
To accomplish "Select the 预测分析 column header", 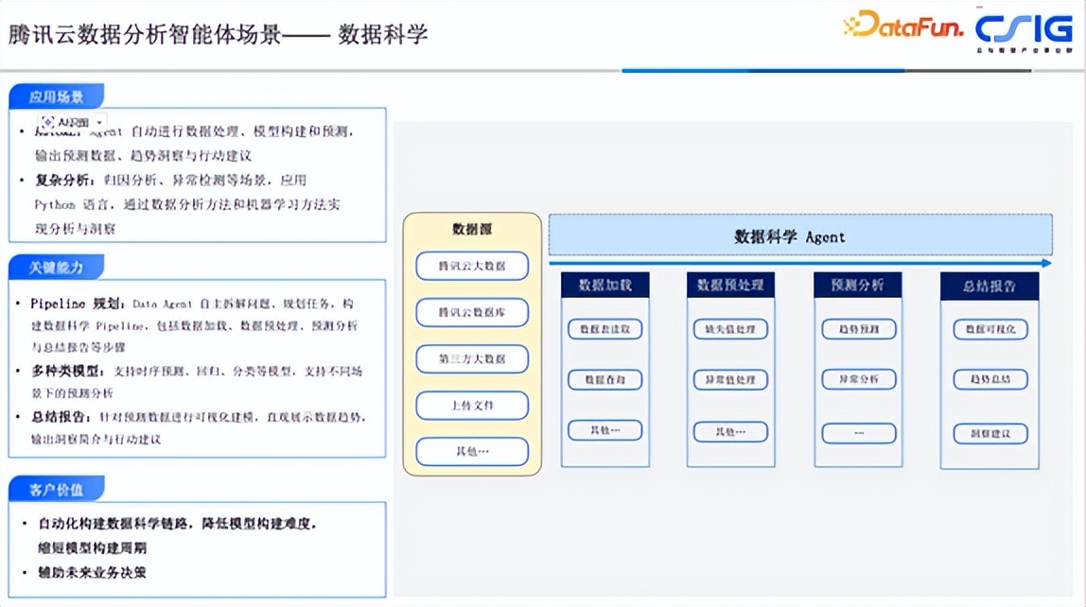I will [857, 285].
